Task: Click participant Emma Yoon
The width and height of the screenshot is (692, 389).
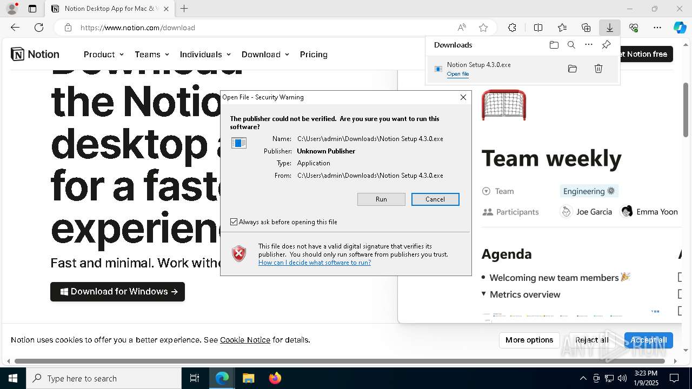Action: pyautogui.click(x=649, y=212)
